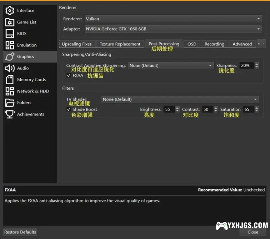The height and width of the screenshot is (239, 270).
Task: Click the Brightness value field
Action: [169, 109]
